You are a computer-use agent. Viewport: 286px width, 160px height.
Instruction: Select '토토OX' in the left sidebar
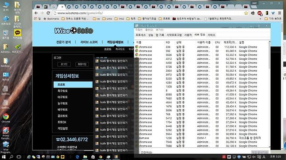click(x=62, y=122)
